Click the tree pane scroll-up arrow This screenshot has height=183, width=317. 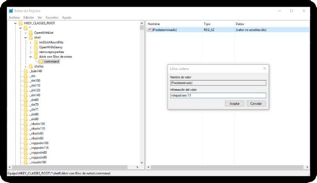pyautogui.click(x=142, y=23)
